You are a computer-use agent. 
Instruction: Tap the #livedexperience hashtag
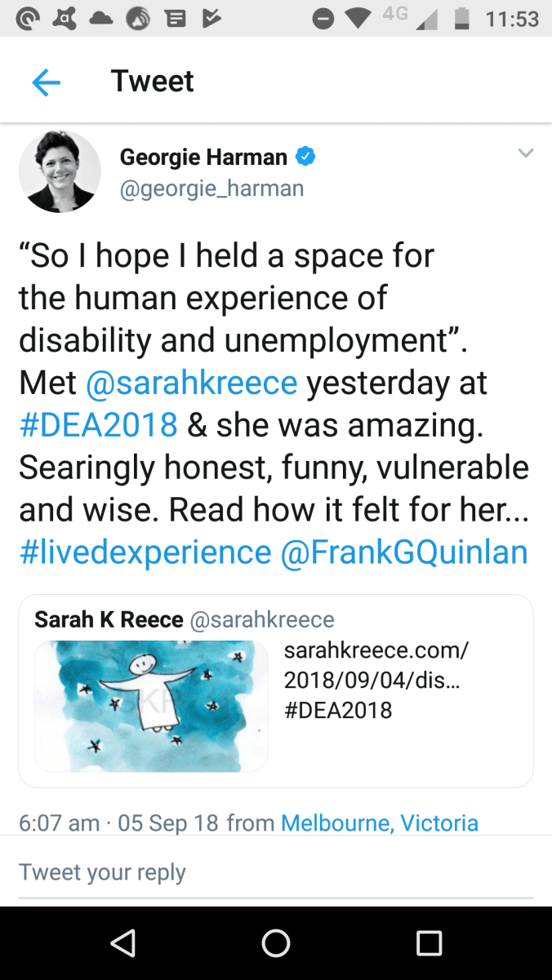[145, 552]
